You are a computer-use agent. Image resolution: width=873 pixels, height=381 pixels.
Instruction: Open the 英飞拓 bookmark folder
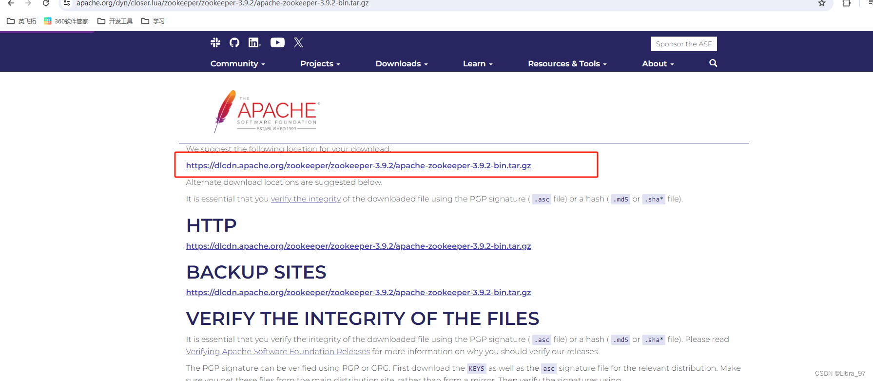pyautogui.click(x=21, y=21)
